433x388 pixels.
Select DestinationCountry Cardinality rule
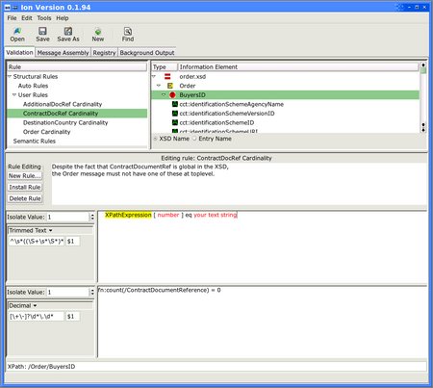pyautogui.click(x=65, y=122)
